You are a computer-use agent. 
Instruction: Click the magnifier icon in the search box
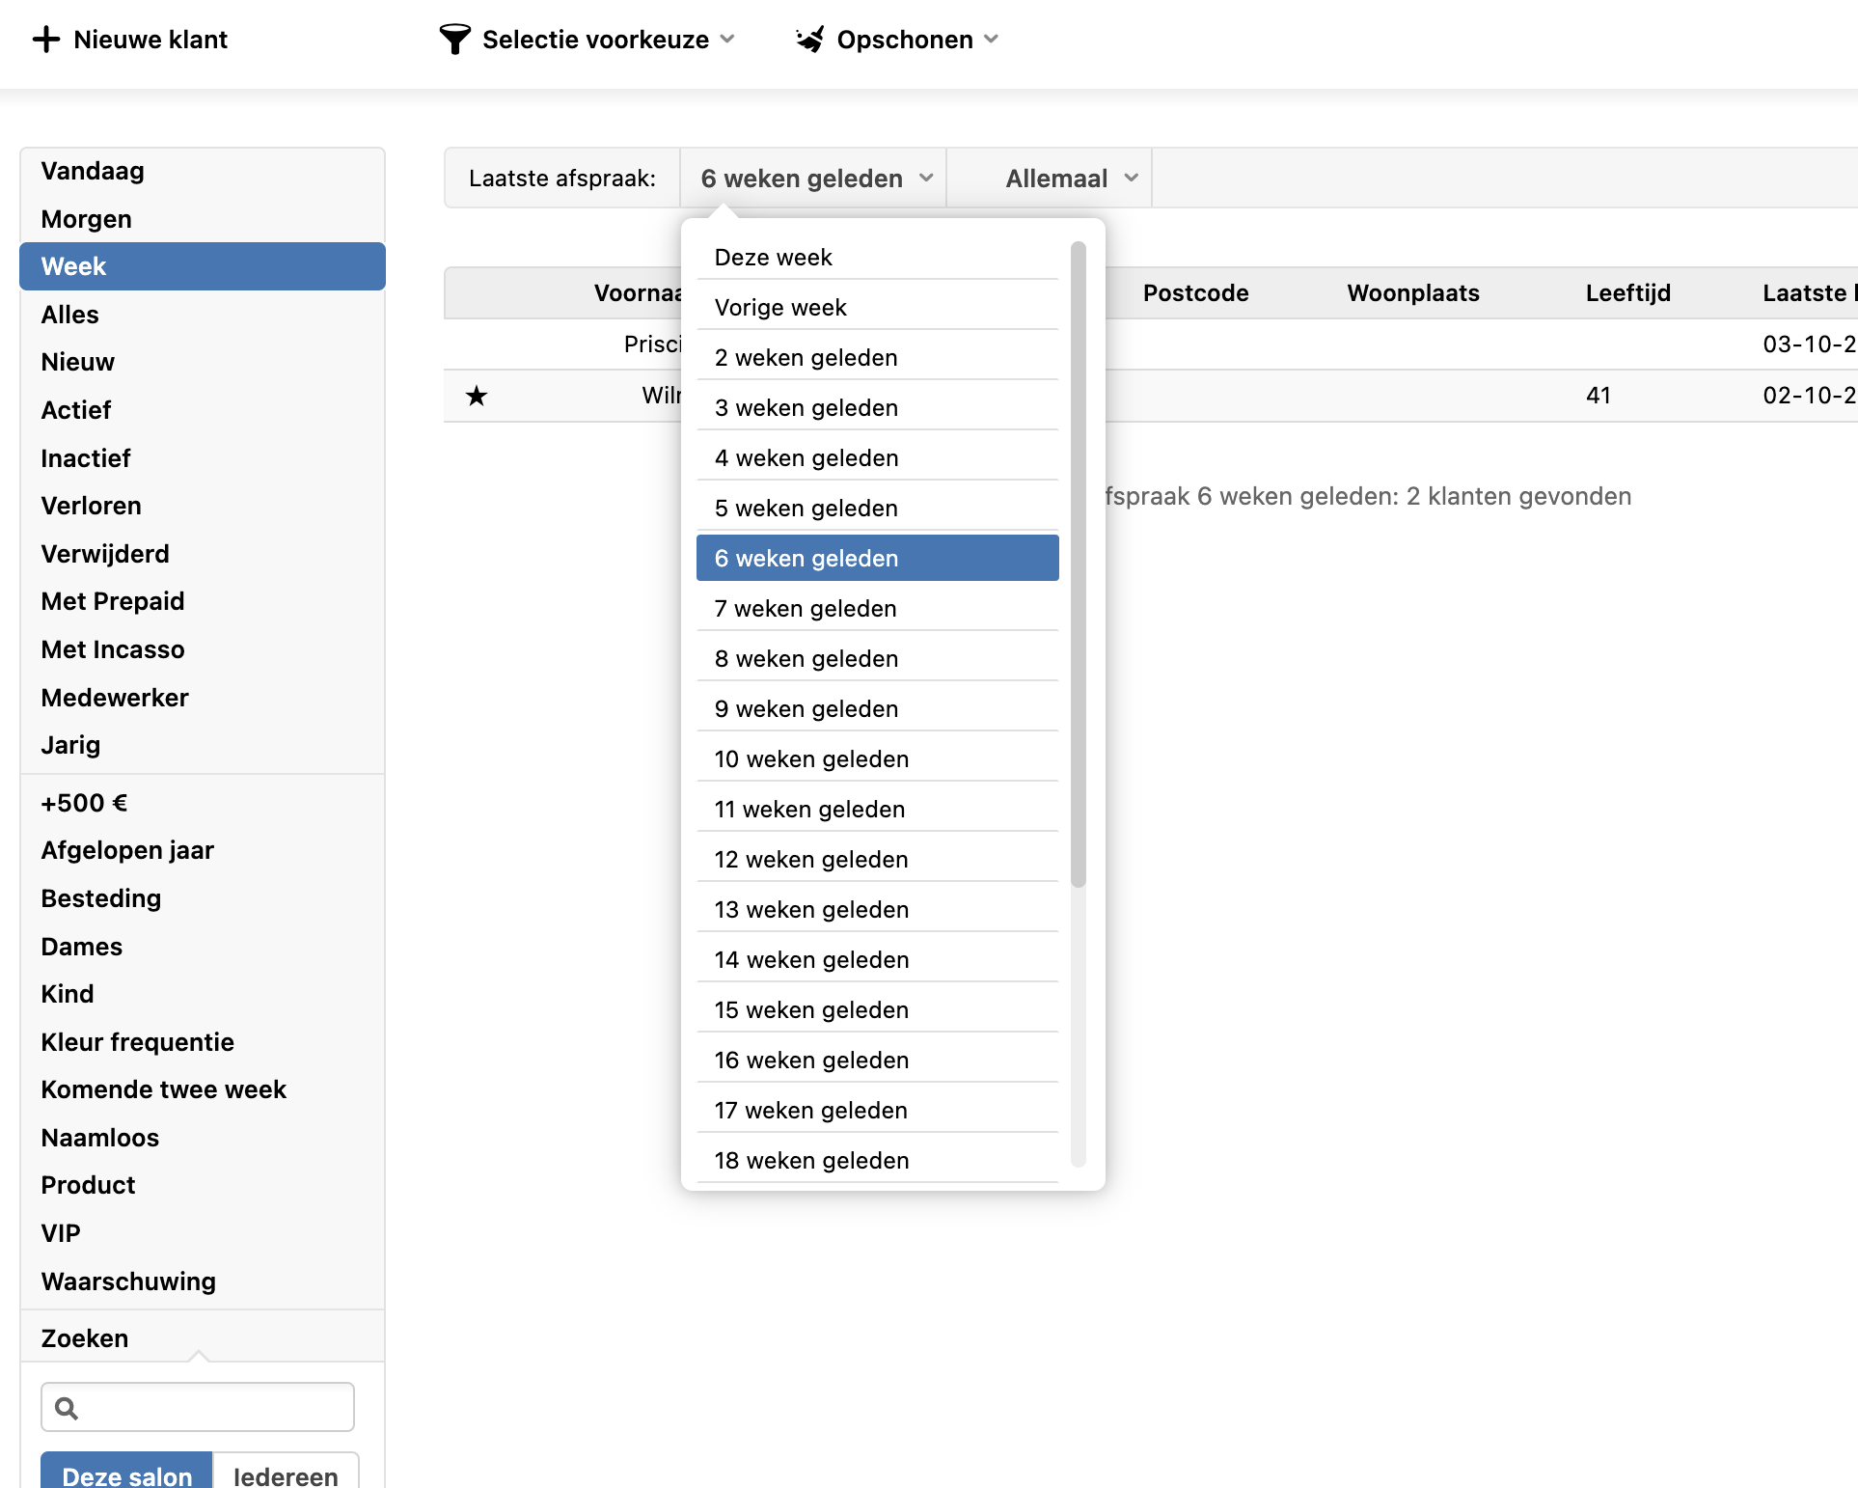67,1408
